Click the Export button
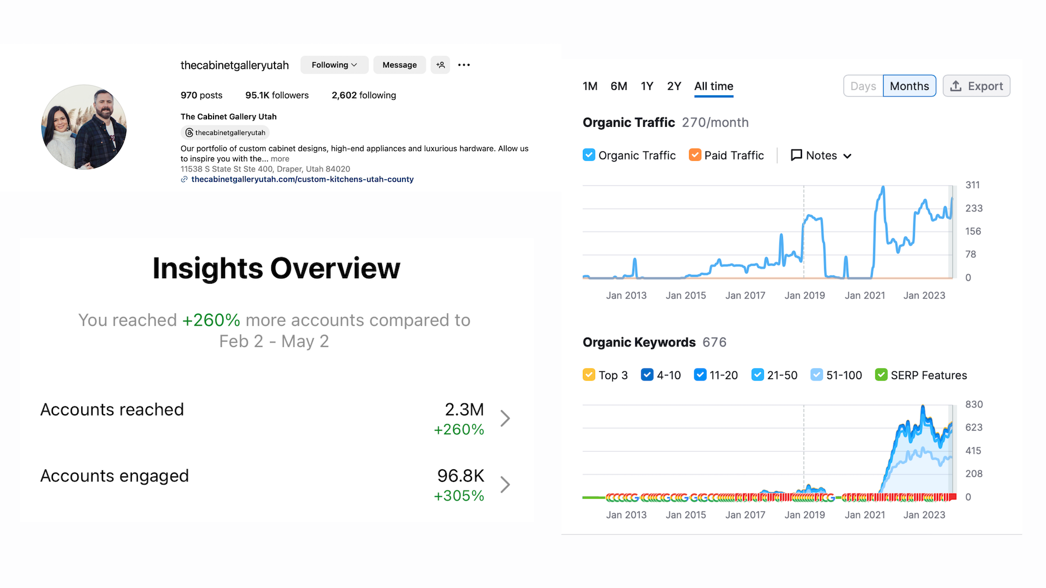1046x588 pixels. [x=976, y=86]
